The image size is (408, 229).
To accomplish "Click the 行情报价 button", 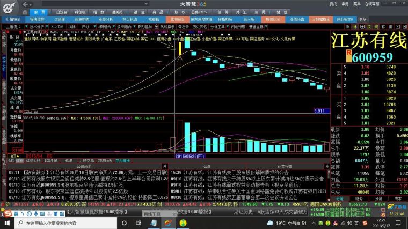I will pos(13,19).
